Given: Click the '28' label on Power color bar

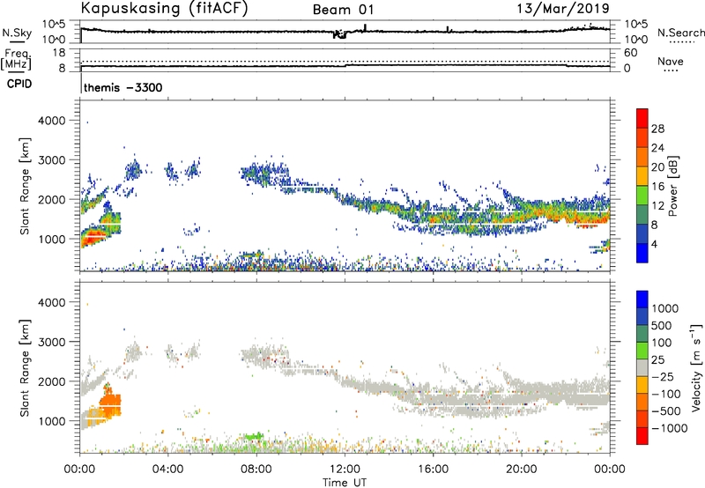Looking at the screenshot, I should pos(657,129).
